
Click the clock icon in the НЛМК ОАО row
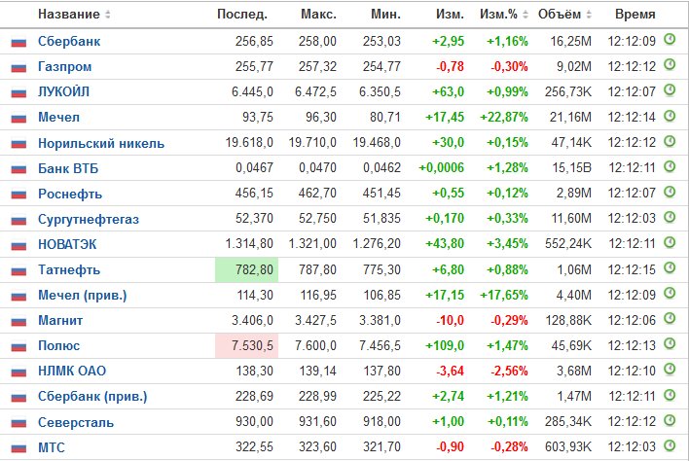click(670, 369)
